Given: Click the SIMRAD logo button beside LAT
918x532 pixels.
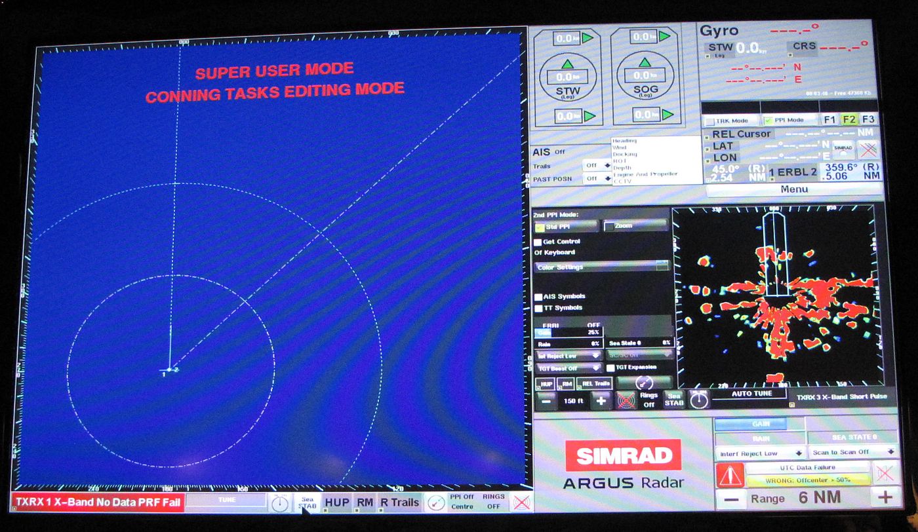Looking at the screenshot, I should point(843,149).
